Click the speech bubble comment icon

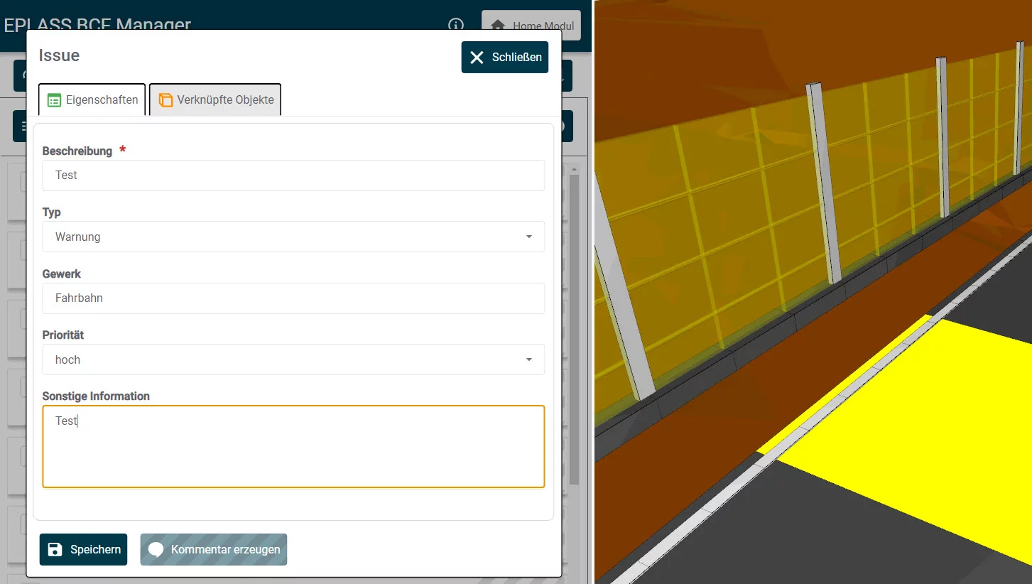tap(156, 549)
